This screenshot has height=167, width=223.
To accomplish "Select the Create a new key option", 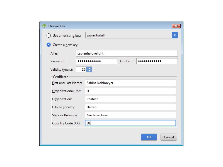I will tap(49, 45).
